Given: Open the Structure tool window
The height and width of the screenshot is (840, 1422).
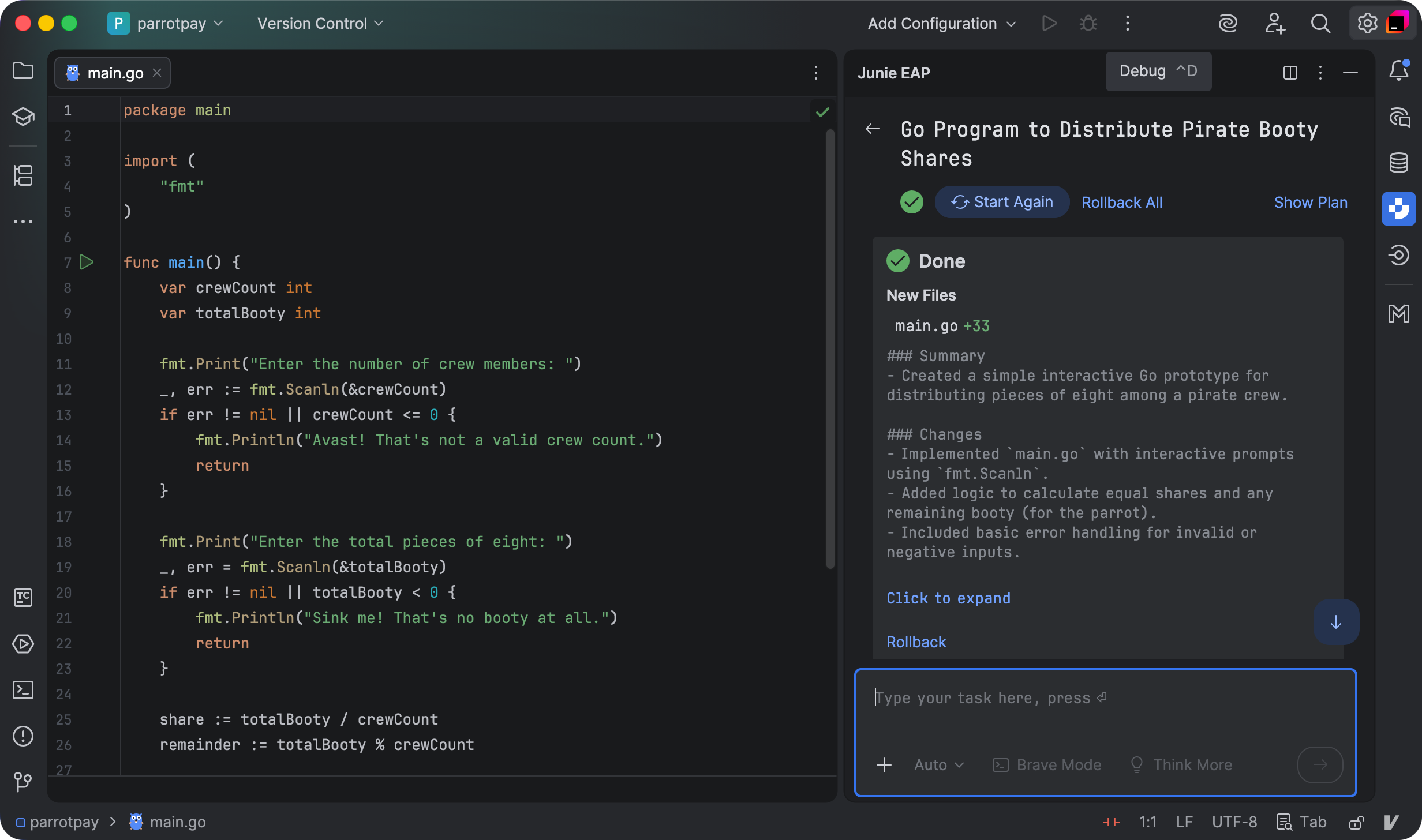Looking at the screenshot, I should coord(23,175).
